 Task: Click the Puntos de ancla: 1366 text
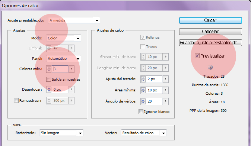pyautogui.click(x=210, y=85)
